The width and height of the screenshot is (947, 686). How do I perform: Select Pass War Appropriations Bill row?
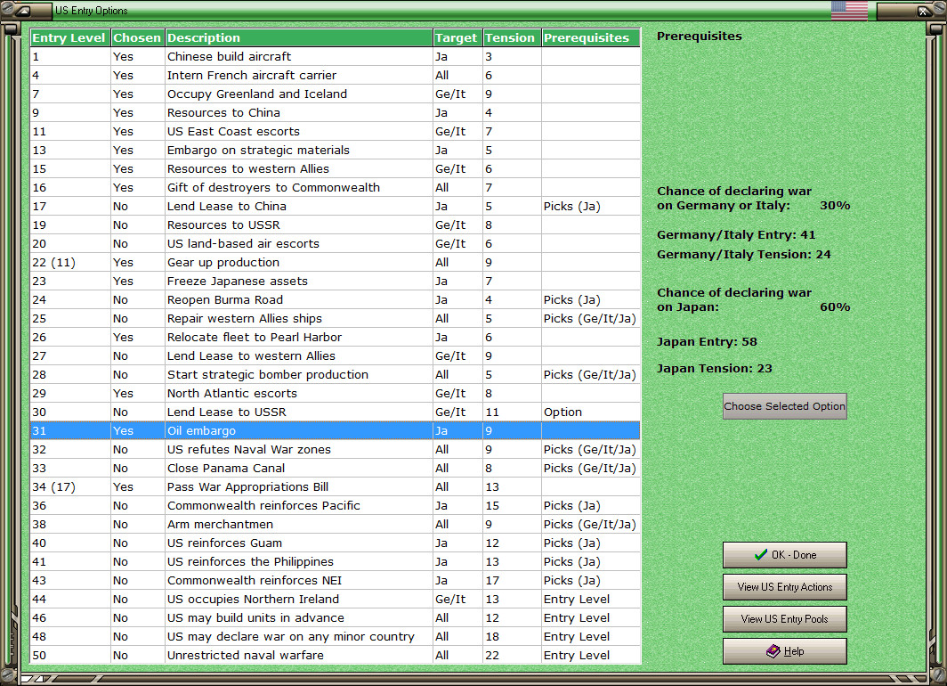coord(336,487)
